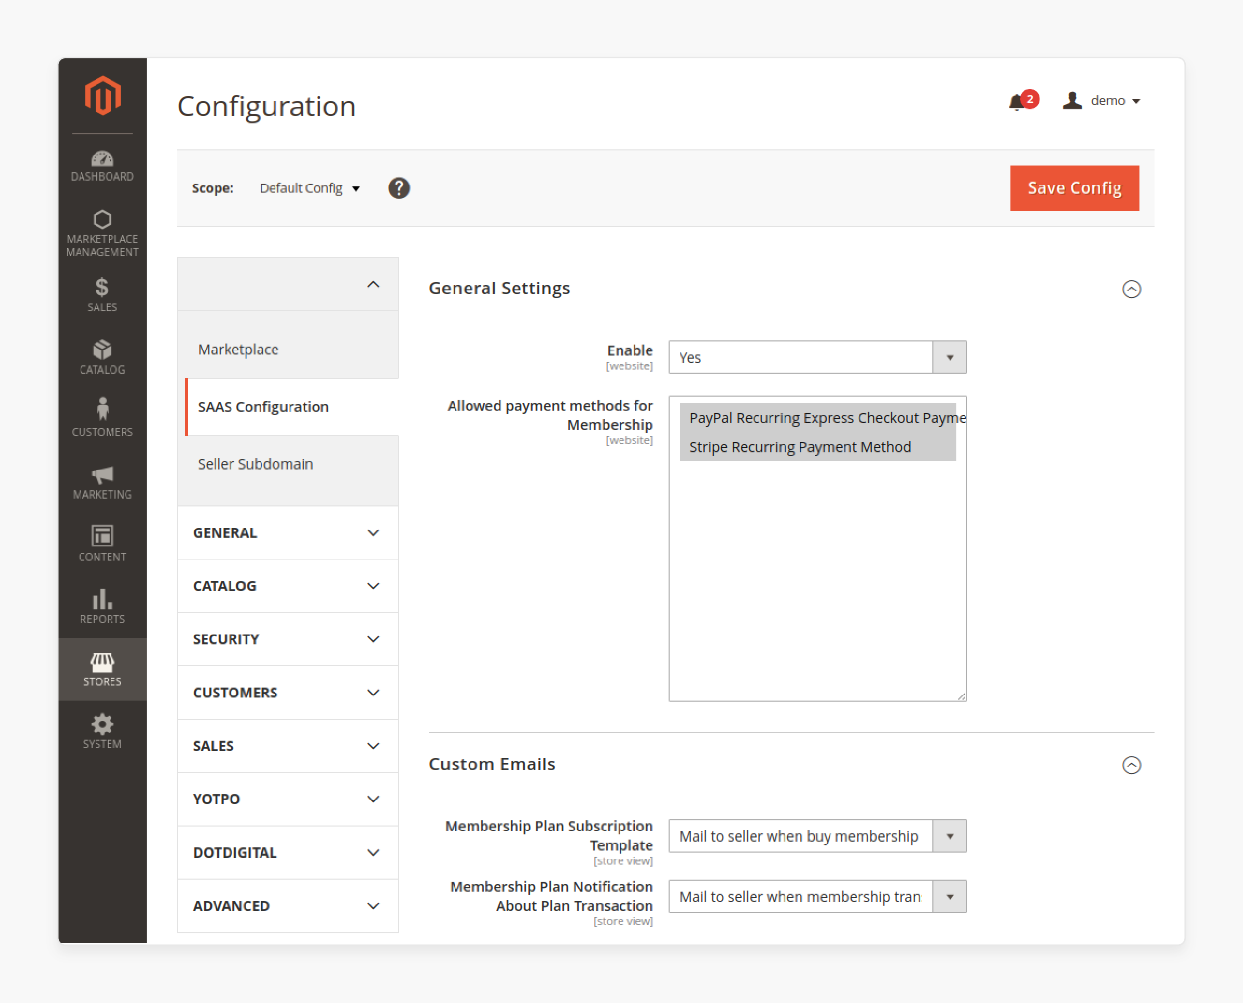Click the demo user avatar icon

1072,100
